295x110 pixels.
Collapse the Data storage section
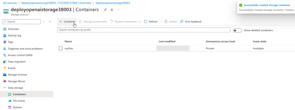(5, 88)
